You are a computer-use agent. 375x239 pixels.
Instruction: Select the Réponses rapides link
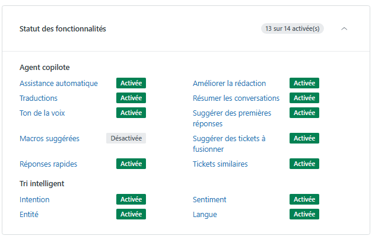(x=48, y=164)
